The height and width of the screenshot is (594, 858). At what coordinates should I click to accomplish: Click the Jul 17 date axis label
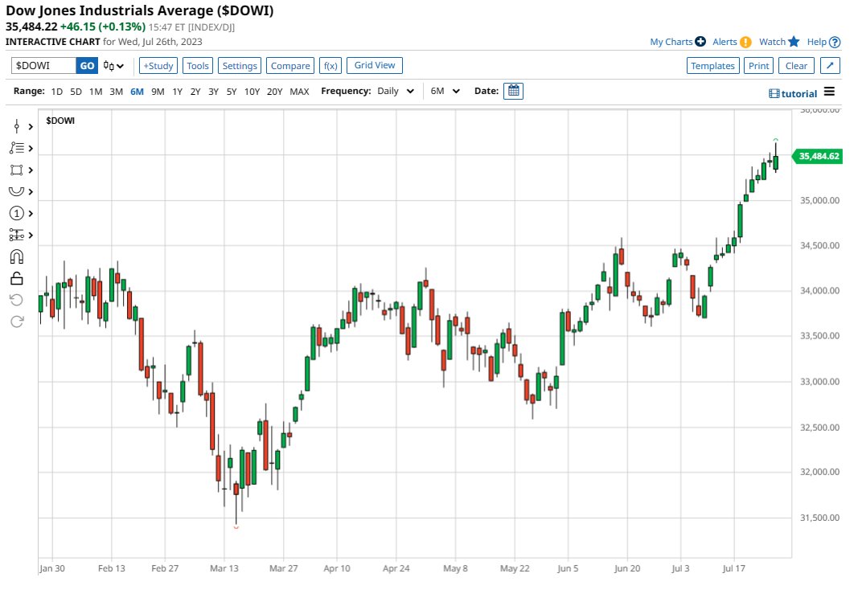tap(734, 568)
